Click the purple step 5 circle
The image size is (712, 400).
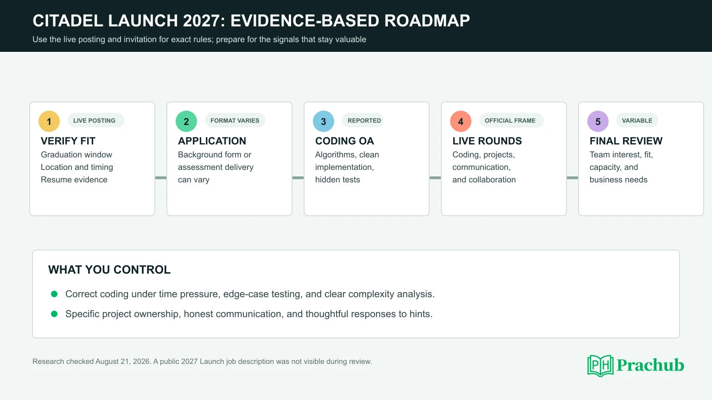click(598, 121)
